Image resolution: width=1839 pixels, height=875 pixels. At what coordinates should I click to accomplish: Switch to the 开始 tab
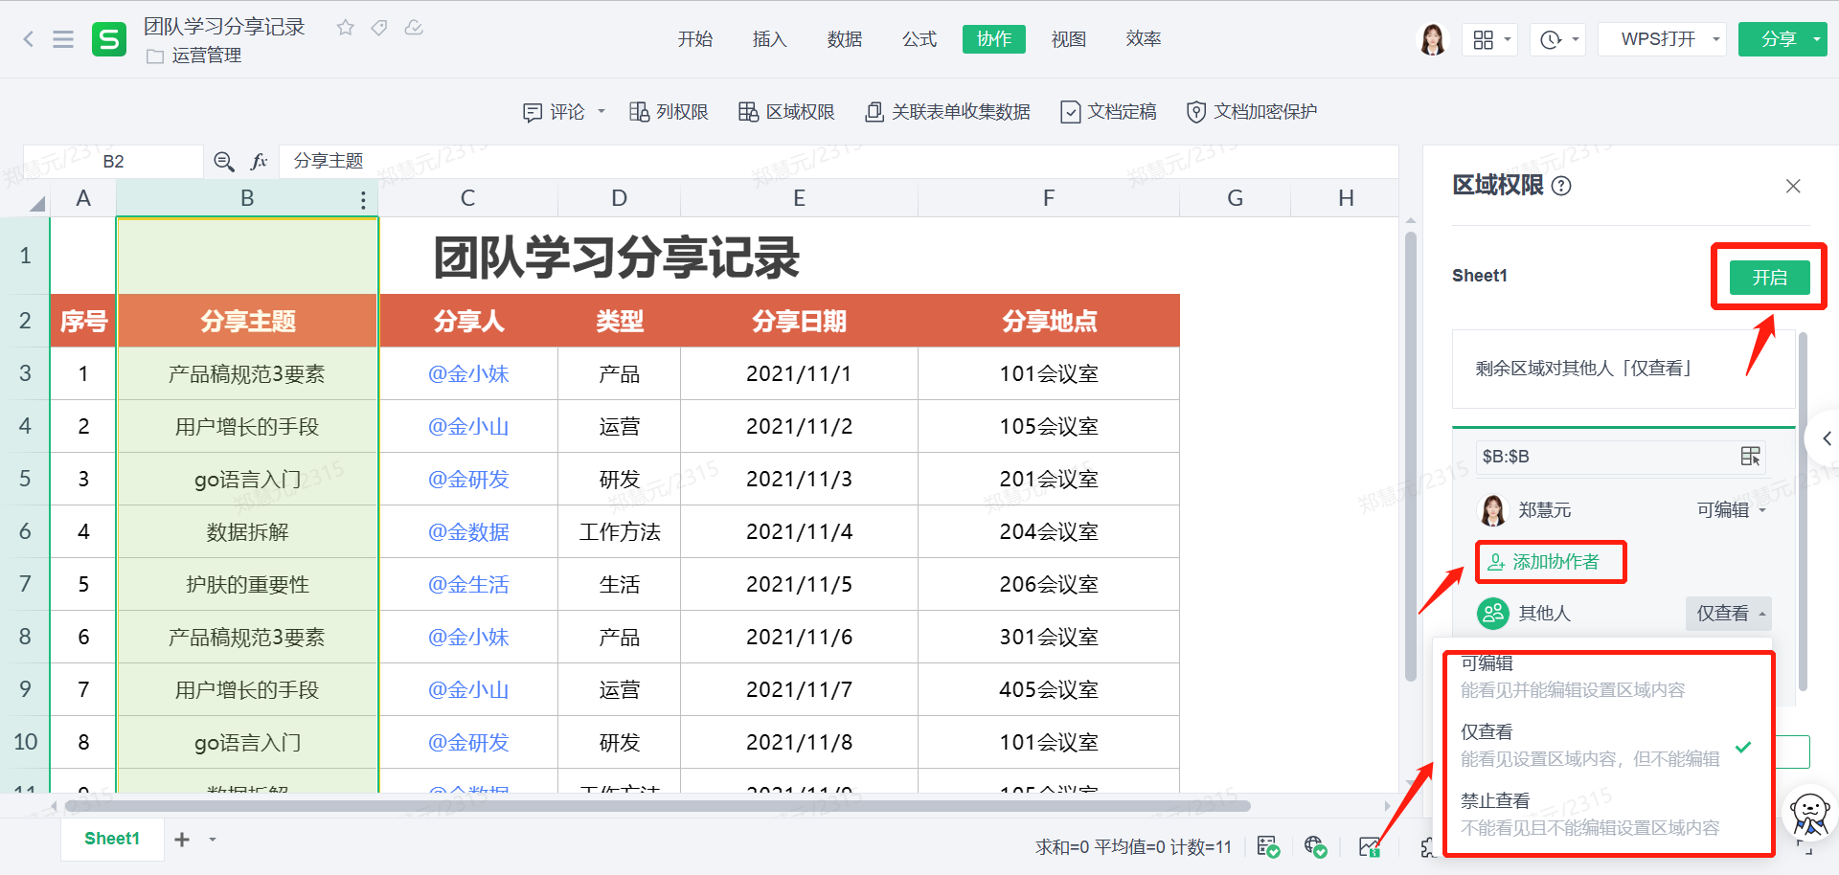click(x=695, y=39)
